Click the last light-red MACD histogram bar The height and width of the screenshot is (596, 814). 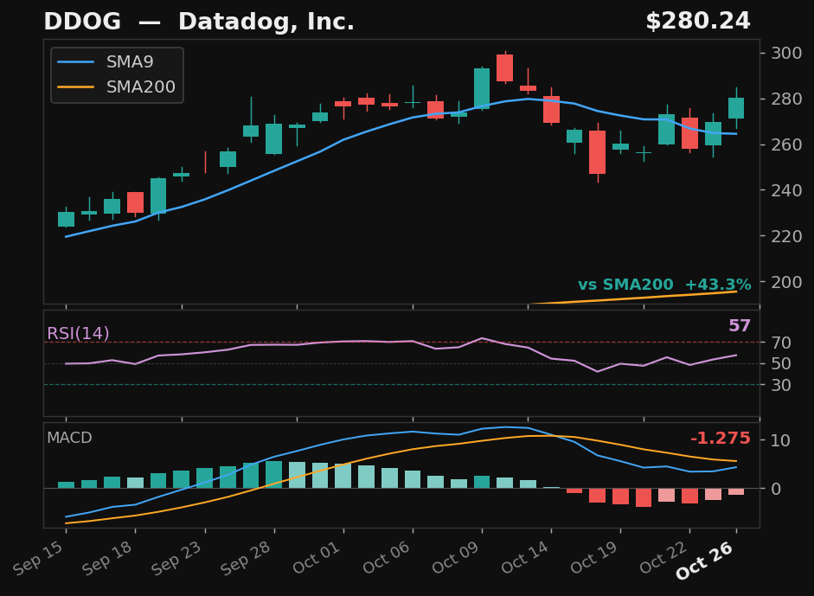[x=736, y=491]
